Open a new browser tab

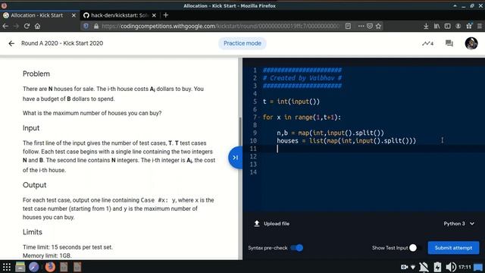(x=166, y=15)
